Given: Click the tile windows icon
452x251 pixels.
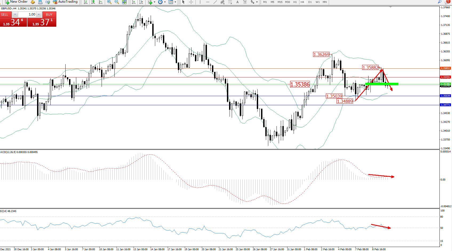Looking at the screenshot, I should [x=124, y=2].
